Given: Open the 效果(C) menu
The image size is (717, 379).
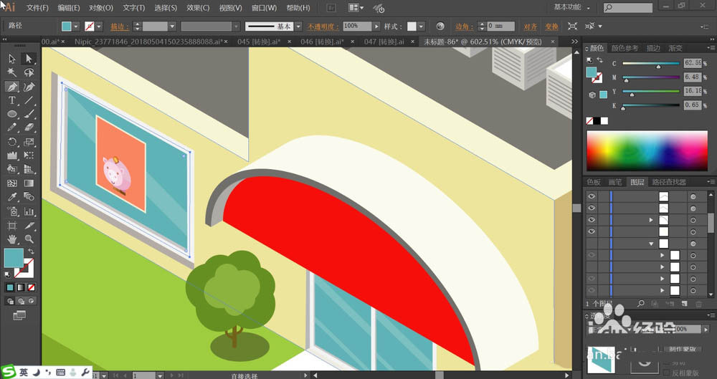Looking at the screenshot, I should click(198, 8).
